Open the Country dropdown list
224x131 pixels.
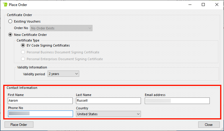(x=108, y=114)
